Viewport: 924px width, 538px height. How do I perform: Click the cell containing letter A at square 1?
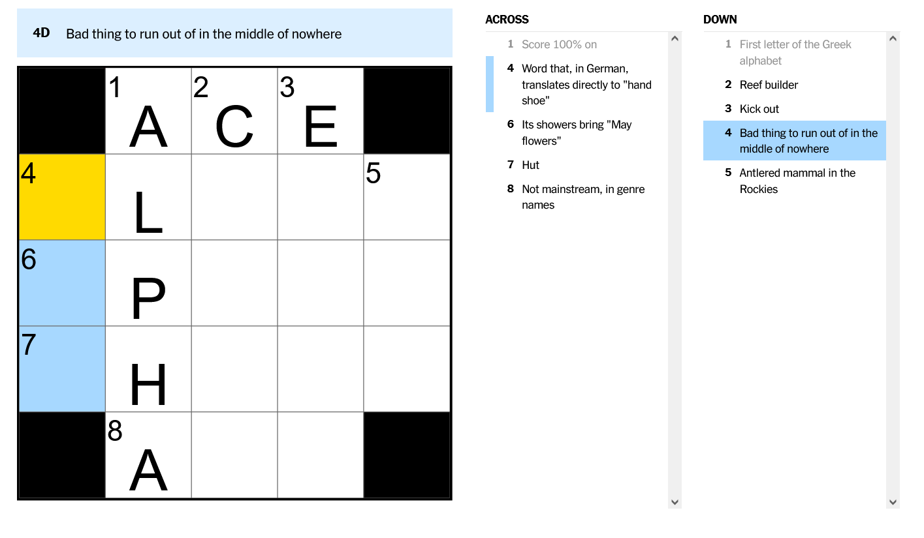148,111
